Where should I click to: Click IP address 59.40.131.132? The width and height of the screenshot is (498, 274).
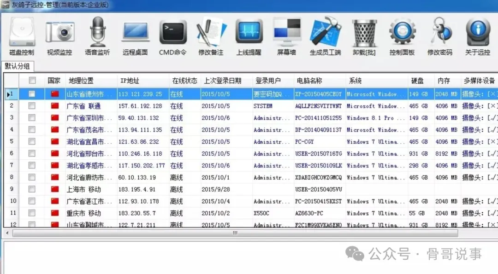click(x=138, y=117)
